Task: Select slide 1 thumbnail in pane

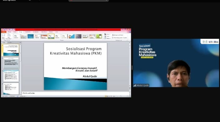Action: (x=11, y=50)
